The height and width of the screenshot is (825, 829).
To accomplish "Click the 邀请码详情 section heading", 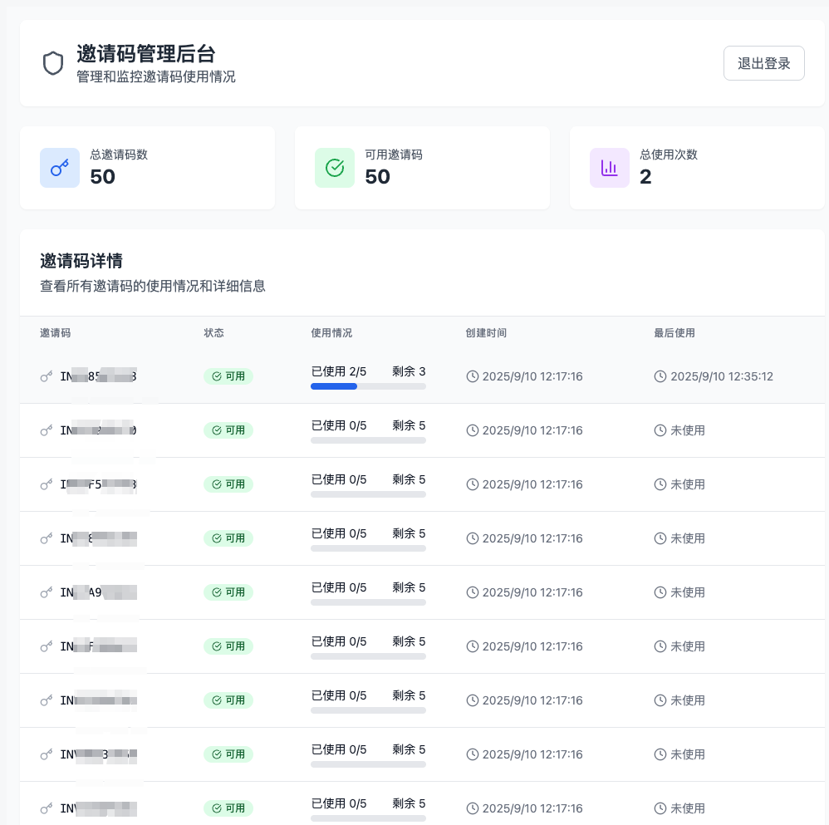I will [x=81, y=261].
